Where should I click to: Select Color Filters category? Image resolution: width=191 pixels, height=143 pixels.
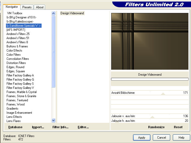coord(14,55)
